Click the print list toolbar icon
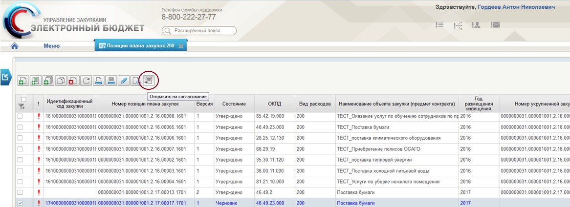The image size is (570, 207). tap(111, 81)
